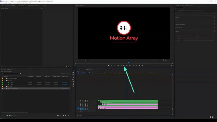
Task: Toggle Basic Correction checkbox in Lumetri Color
Action: tap(214, 14)
